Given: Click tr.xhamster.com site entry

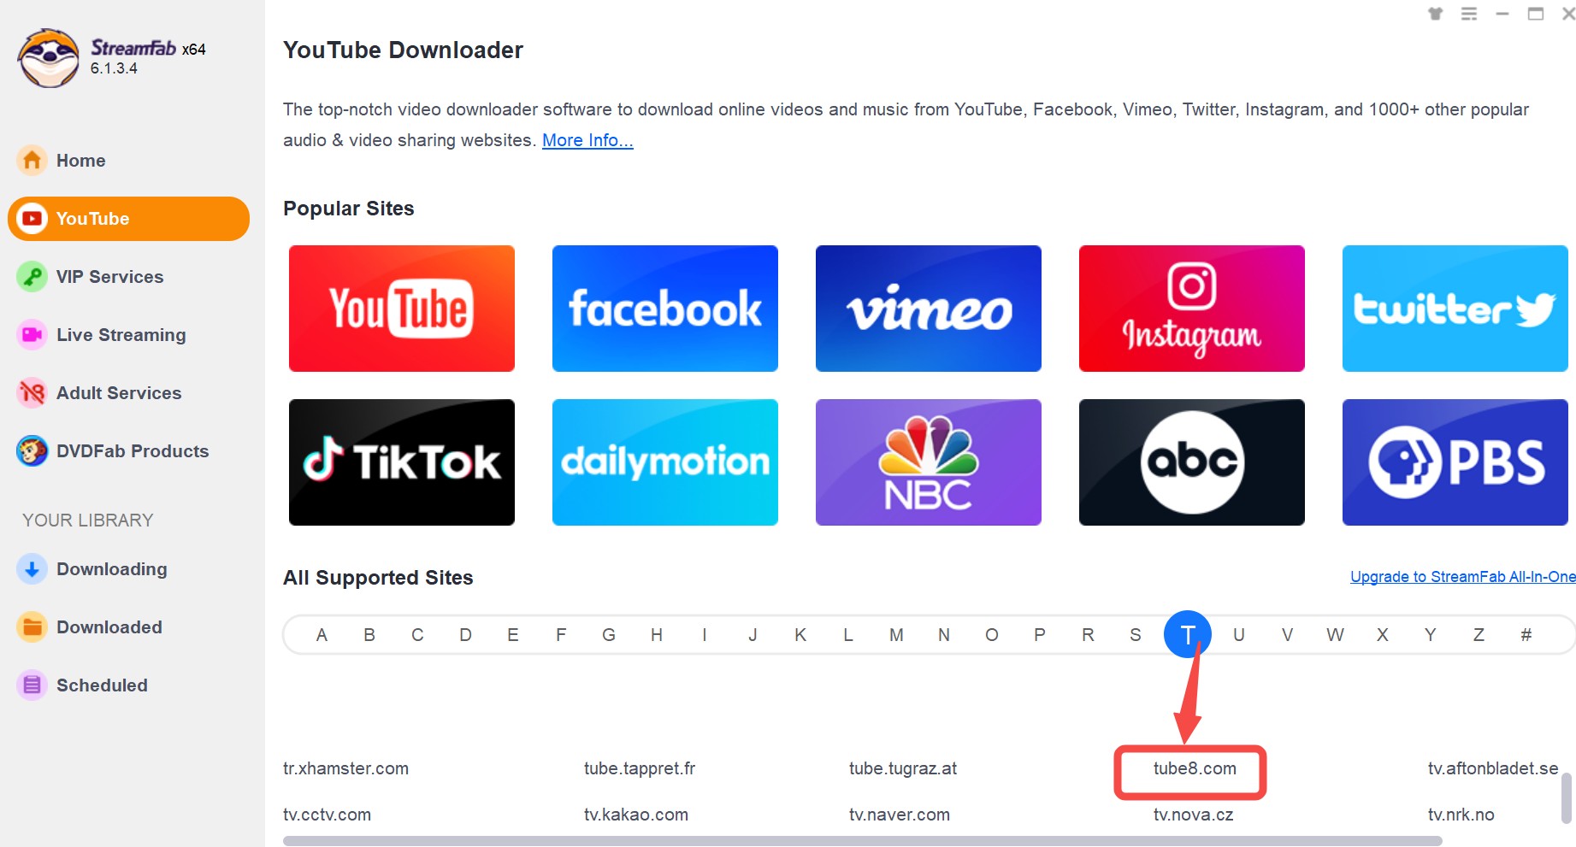Looking at the screenshot, I should click(x=345, y=768).
